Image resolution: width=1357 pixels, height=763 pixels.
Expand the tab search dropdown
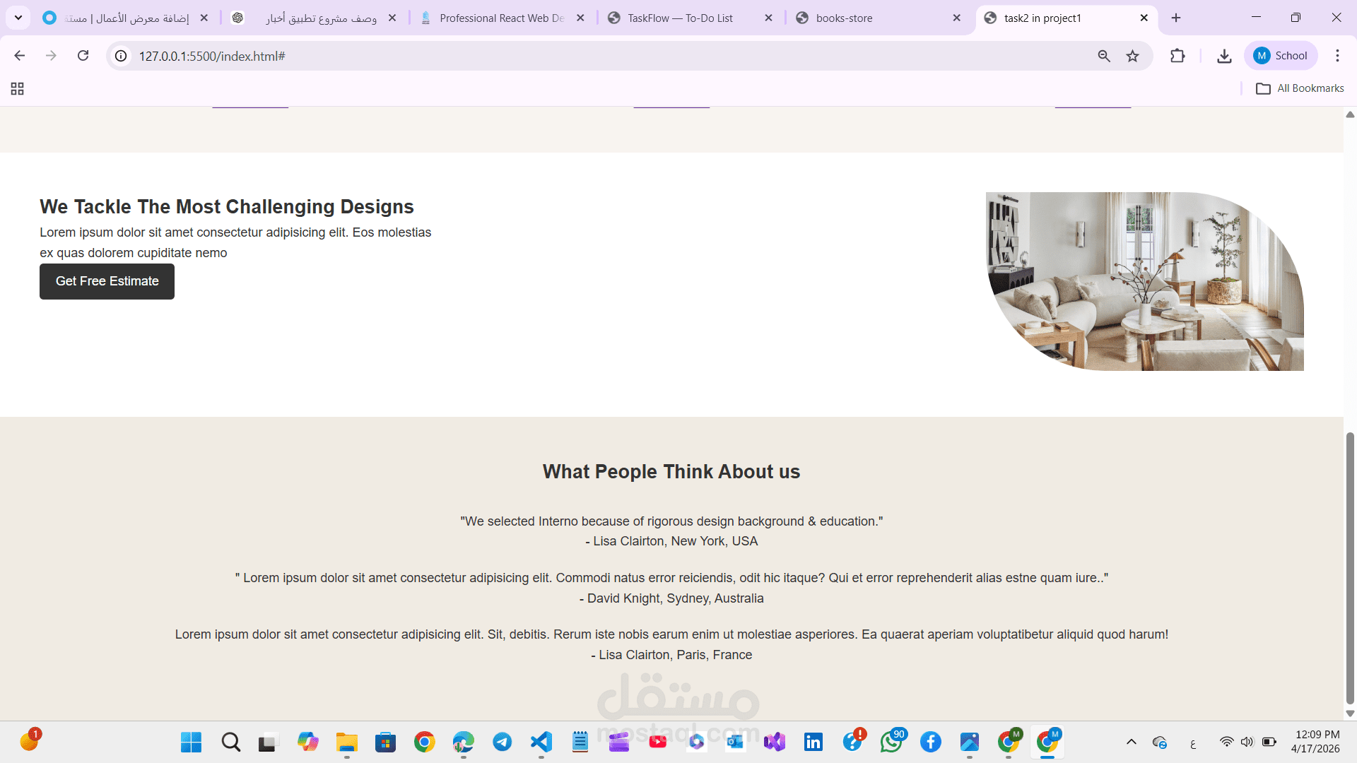coord(18,18)
